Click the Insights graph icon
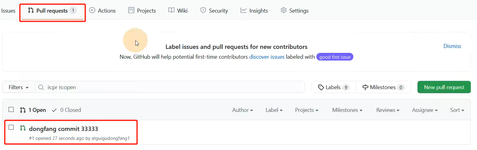Screen dimensions: 477x150 coord(244,10)
